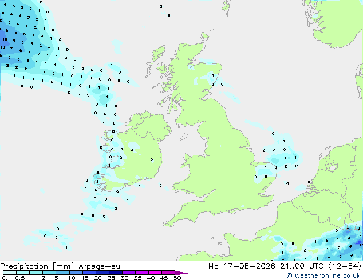Screen dimensions: 363x280
Task: Select the legend swatch between 5 and 10
Action: click(62, 273)
